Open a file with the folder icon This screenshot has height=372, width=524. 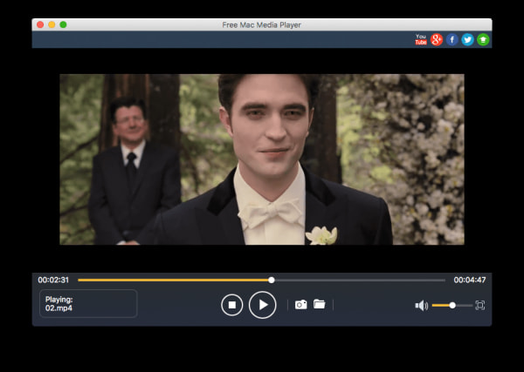click(320, 304)
